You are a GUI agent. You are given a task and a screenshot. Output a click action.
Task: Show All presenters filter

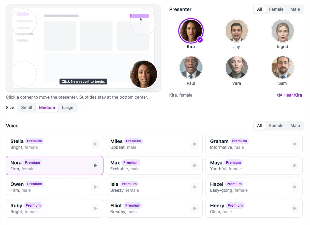coord(259,9)
